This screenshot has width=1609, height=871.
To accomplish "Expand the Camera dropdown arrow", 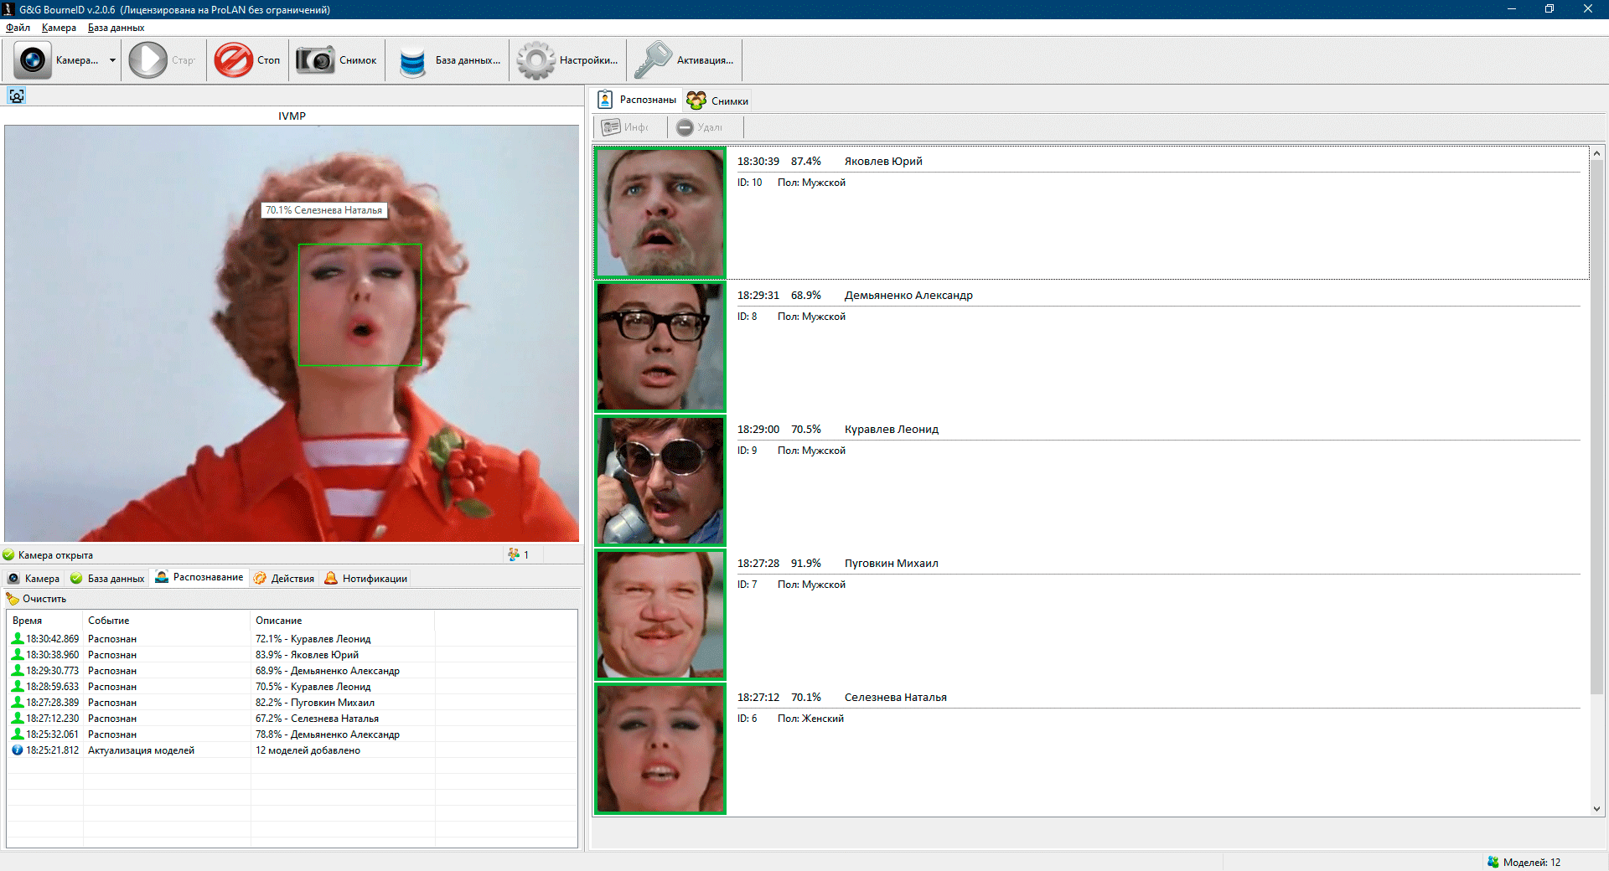I will pos(112,60).
